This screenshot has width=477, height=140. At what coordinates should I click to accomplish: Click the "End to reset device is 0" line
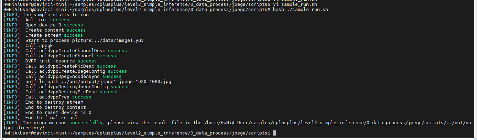(58, 113)
